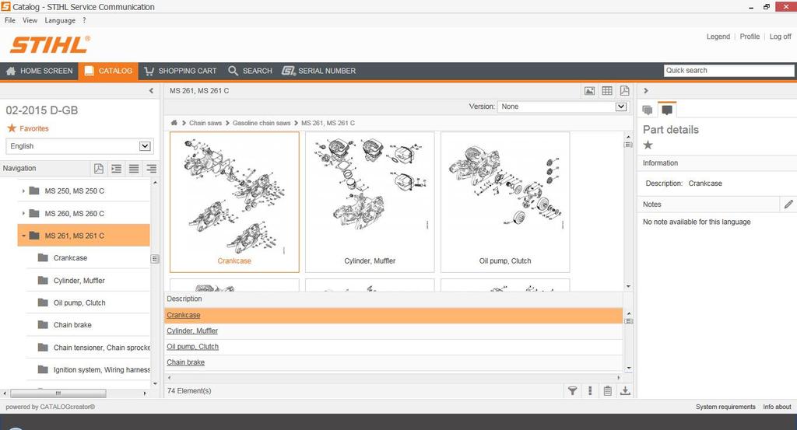This screenshot has width=797, height=430.
Task: Open the Version dropdown
Action: 562,107
